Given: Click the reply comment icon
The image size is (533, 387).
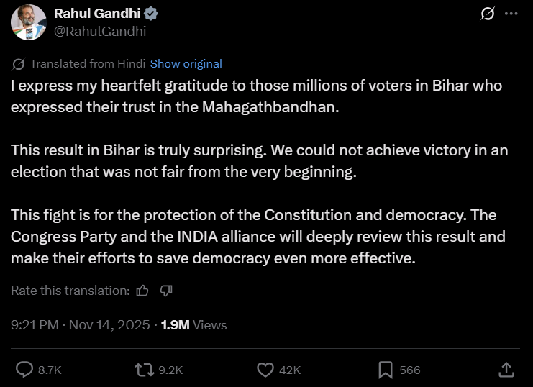Looking at the screenshot, I should pos(24,370).
